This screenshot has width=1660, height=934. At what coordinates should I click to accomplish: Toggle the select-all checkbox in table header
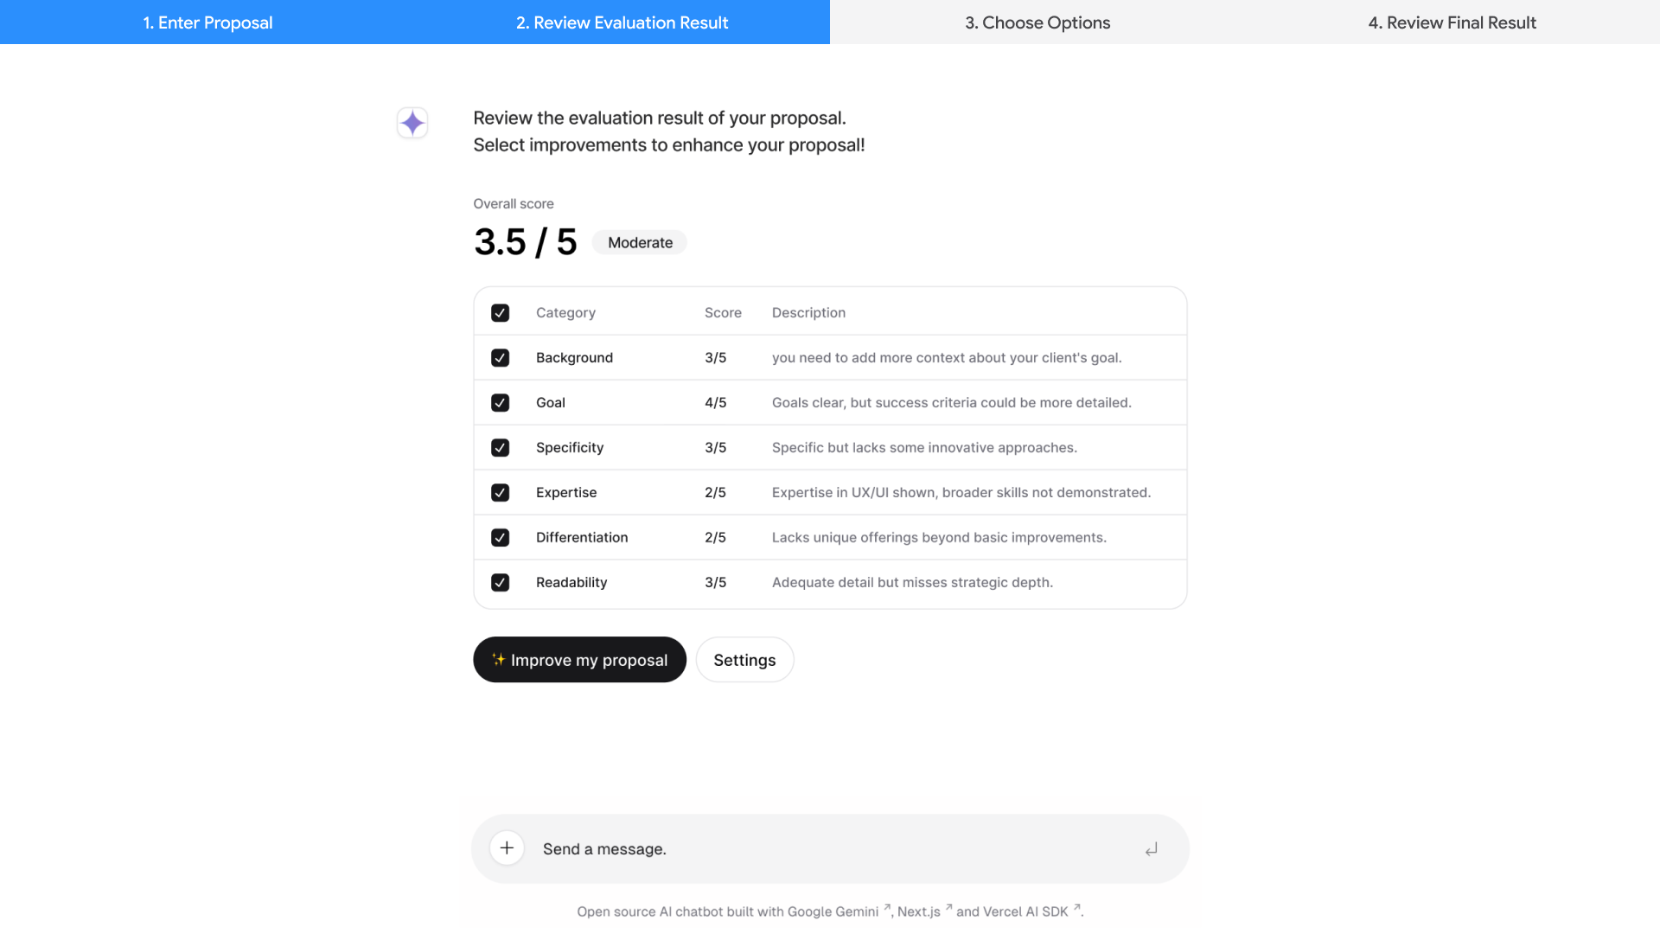click(500, 313)
